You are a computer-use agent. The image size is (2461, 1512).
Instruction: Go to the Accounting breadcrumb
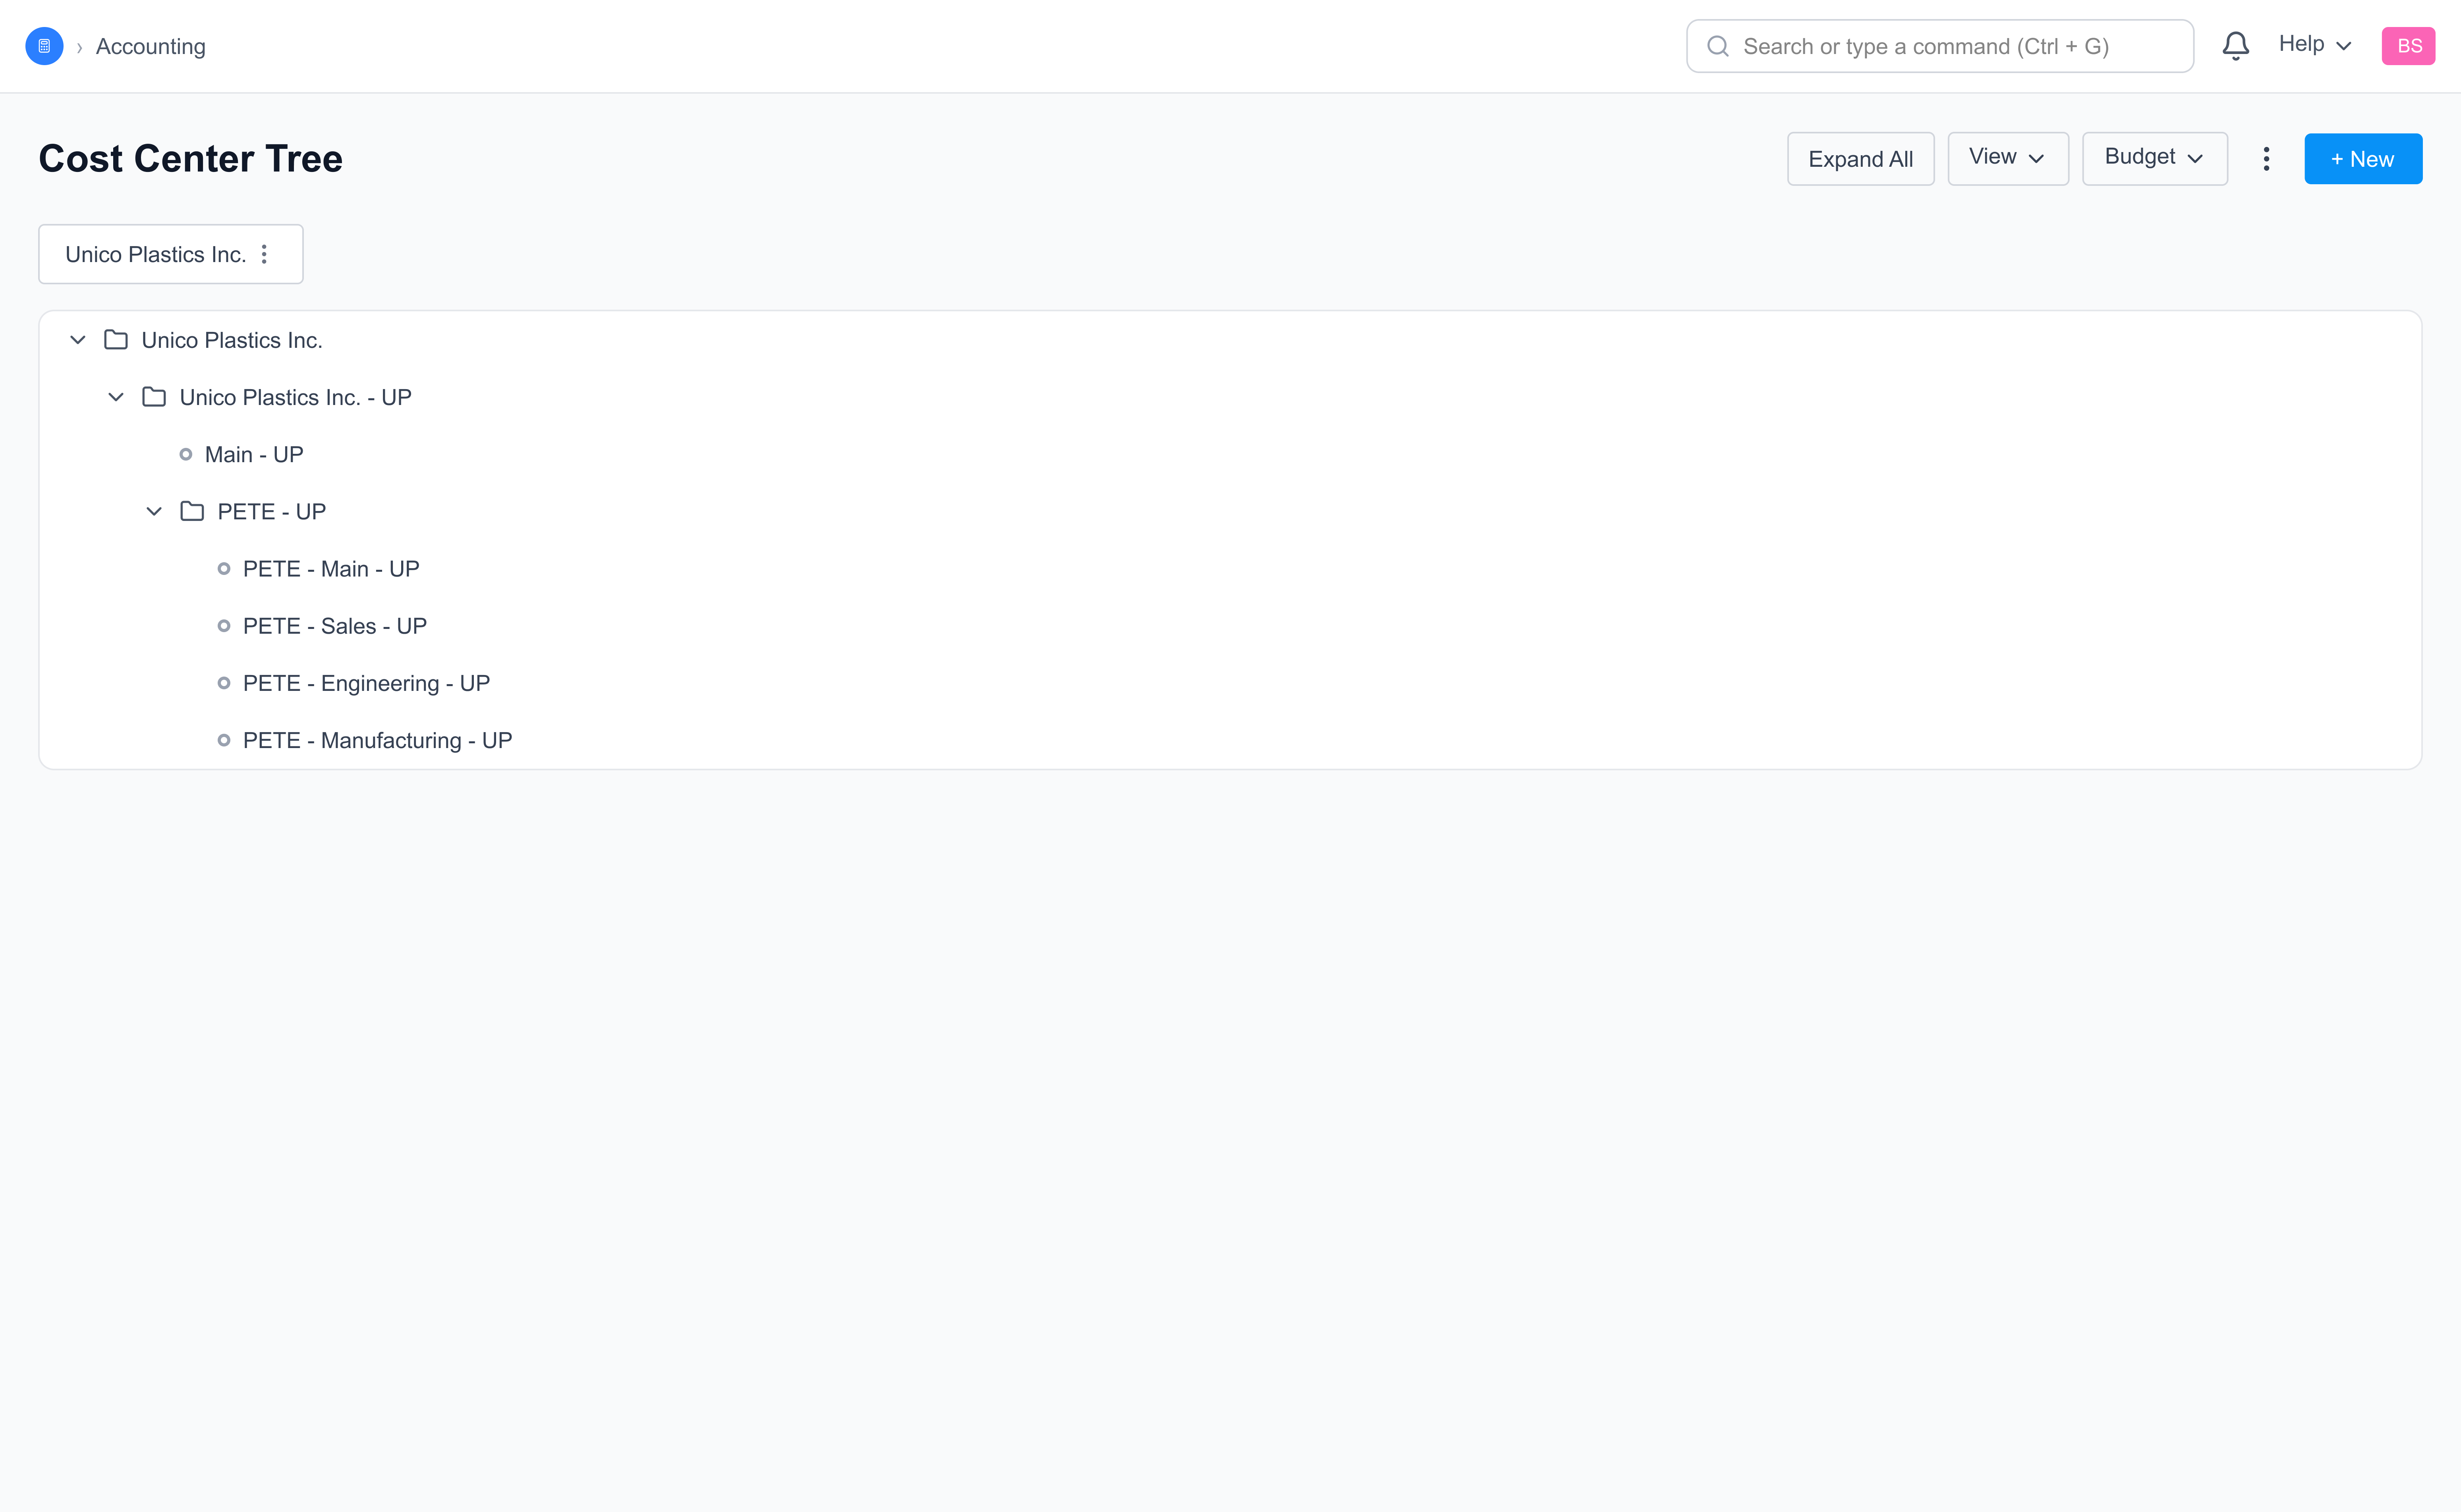tap(151, 47)
